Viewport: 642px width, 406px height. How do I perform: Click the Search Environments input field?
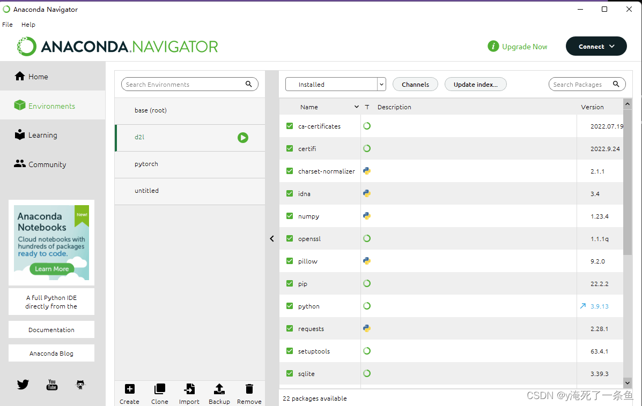[x=189, y=84]
